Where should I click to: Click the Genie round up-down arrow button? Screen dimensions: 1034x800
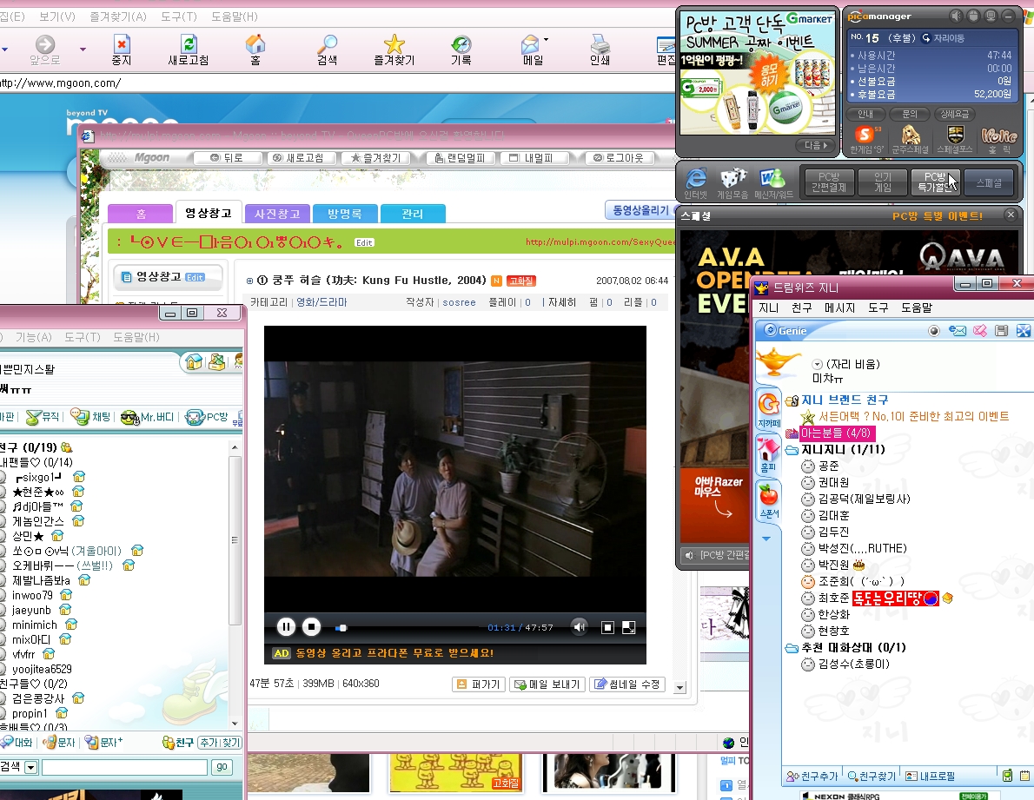point(770,331)
